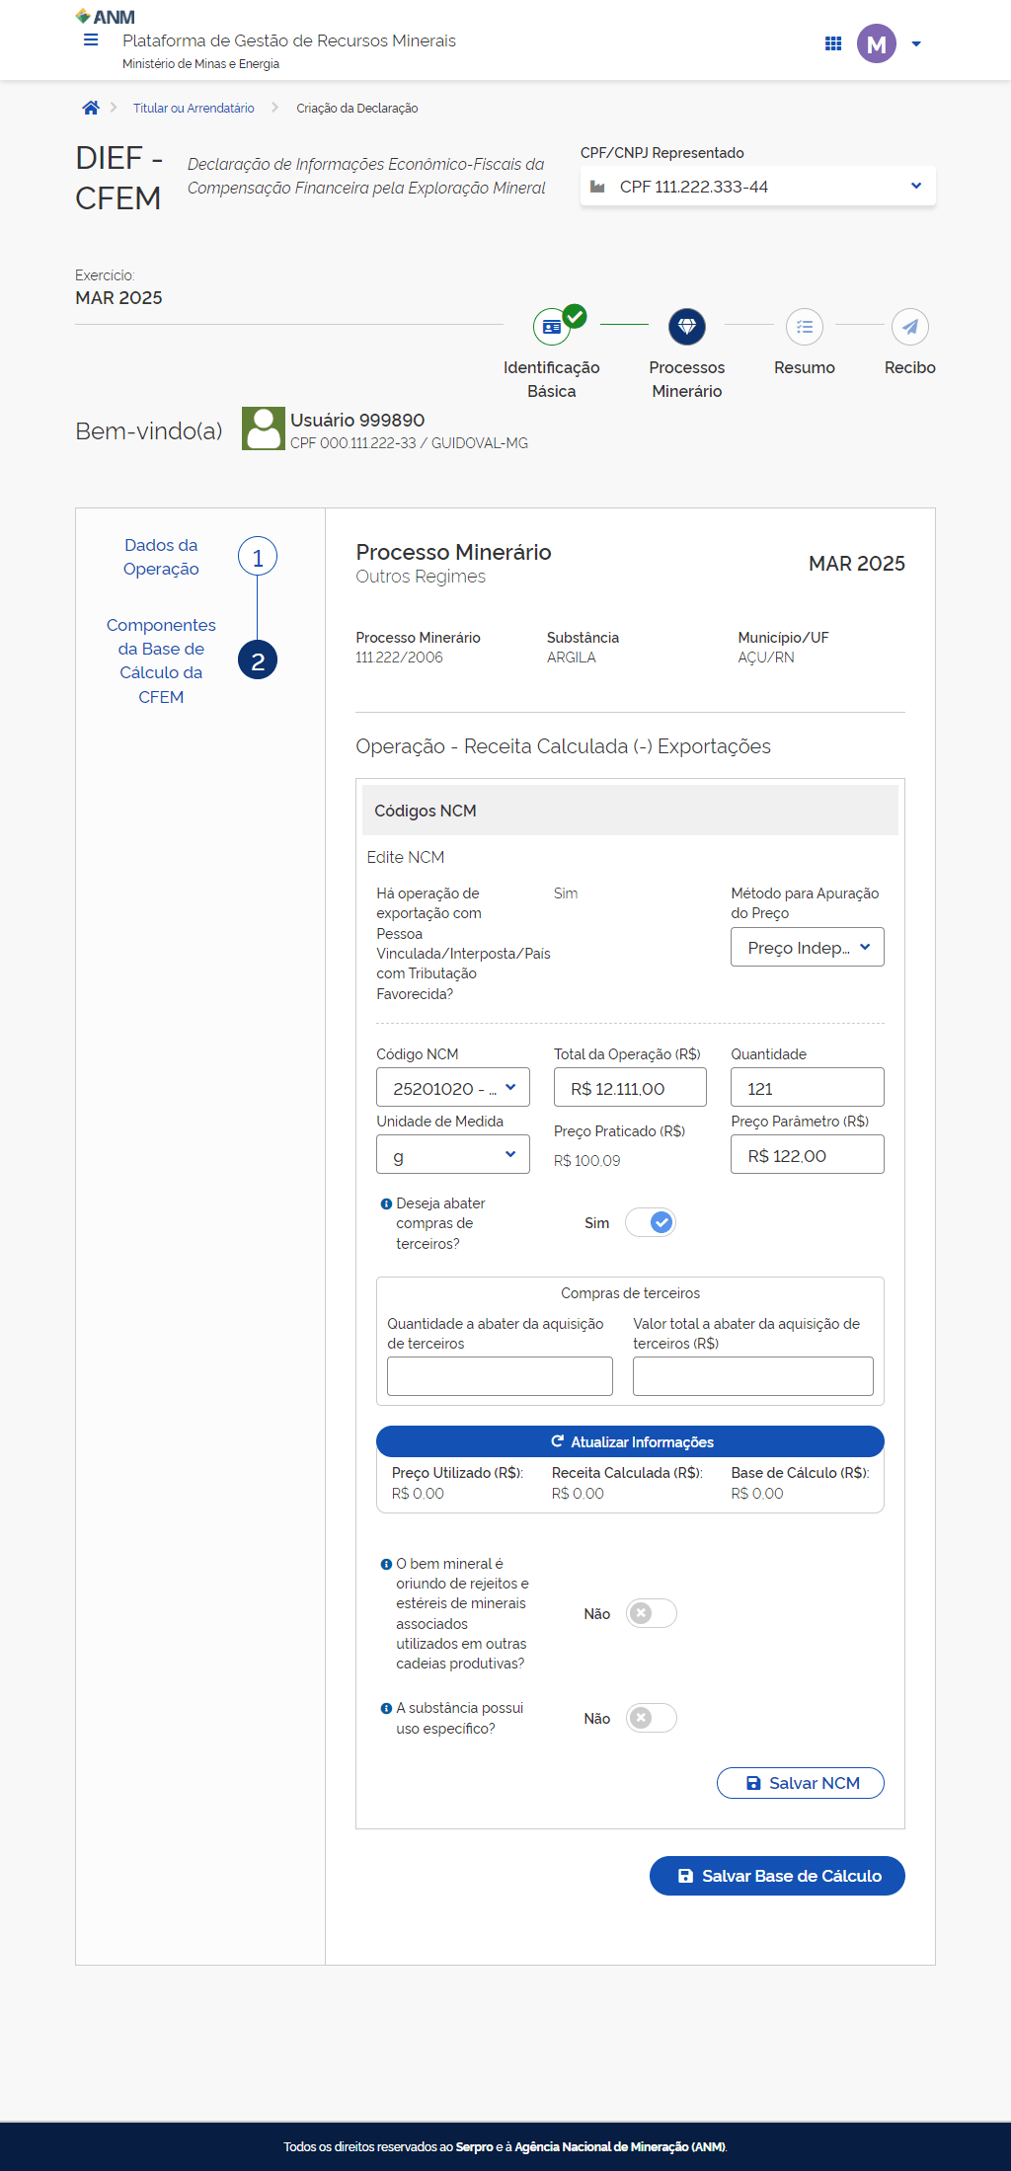Click the Quantidade a abater input field

(x=500, y=1375)
